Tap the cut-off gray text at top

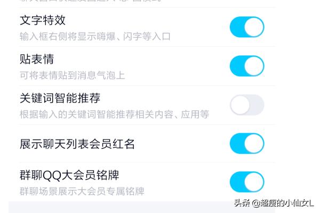click(x=90, y=1)
